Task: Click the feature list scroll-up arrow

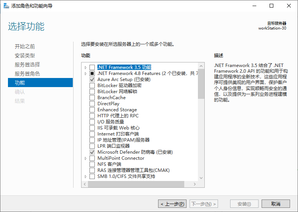Action: tap(201, 65)
